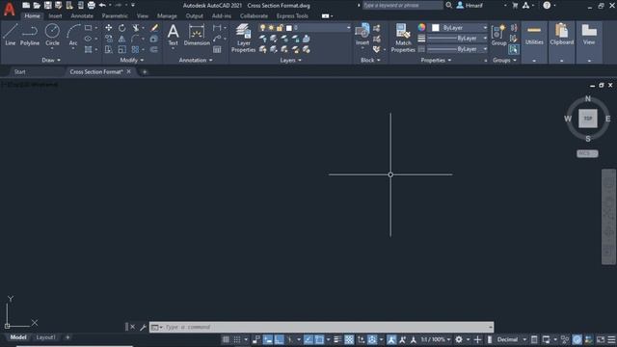Toggle transparency display in status bar

tap(349, 339)
